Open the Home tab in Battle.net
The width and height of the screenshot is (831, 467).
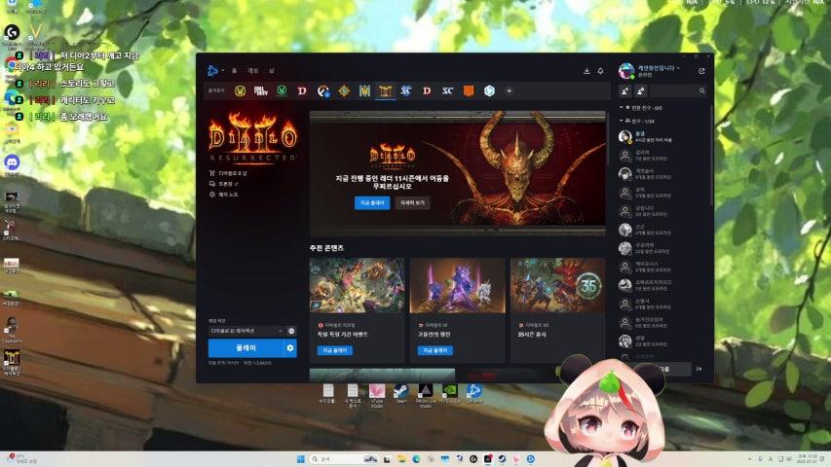234,70
